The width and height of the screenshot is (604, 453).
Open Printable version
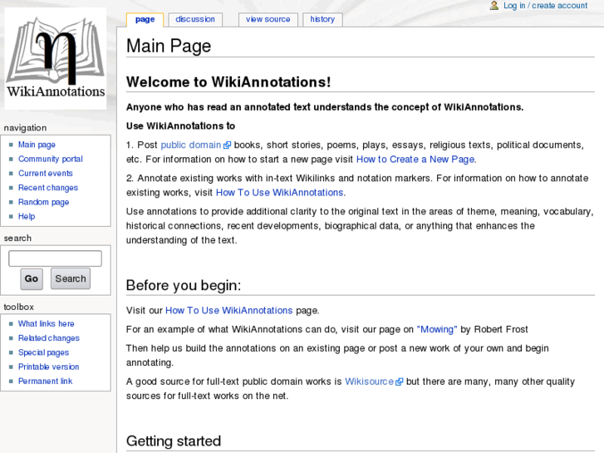click(x=48, y=367)
